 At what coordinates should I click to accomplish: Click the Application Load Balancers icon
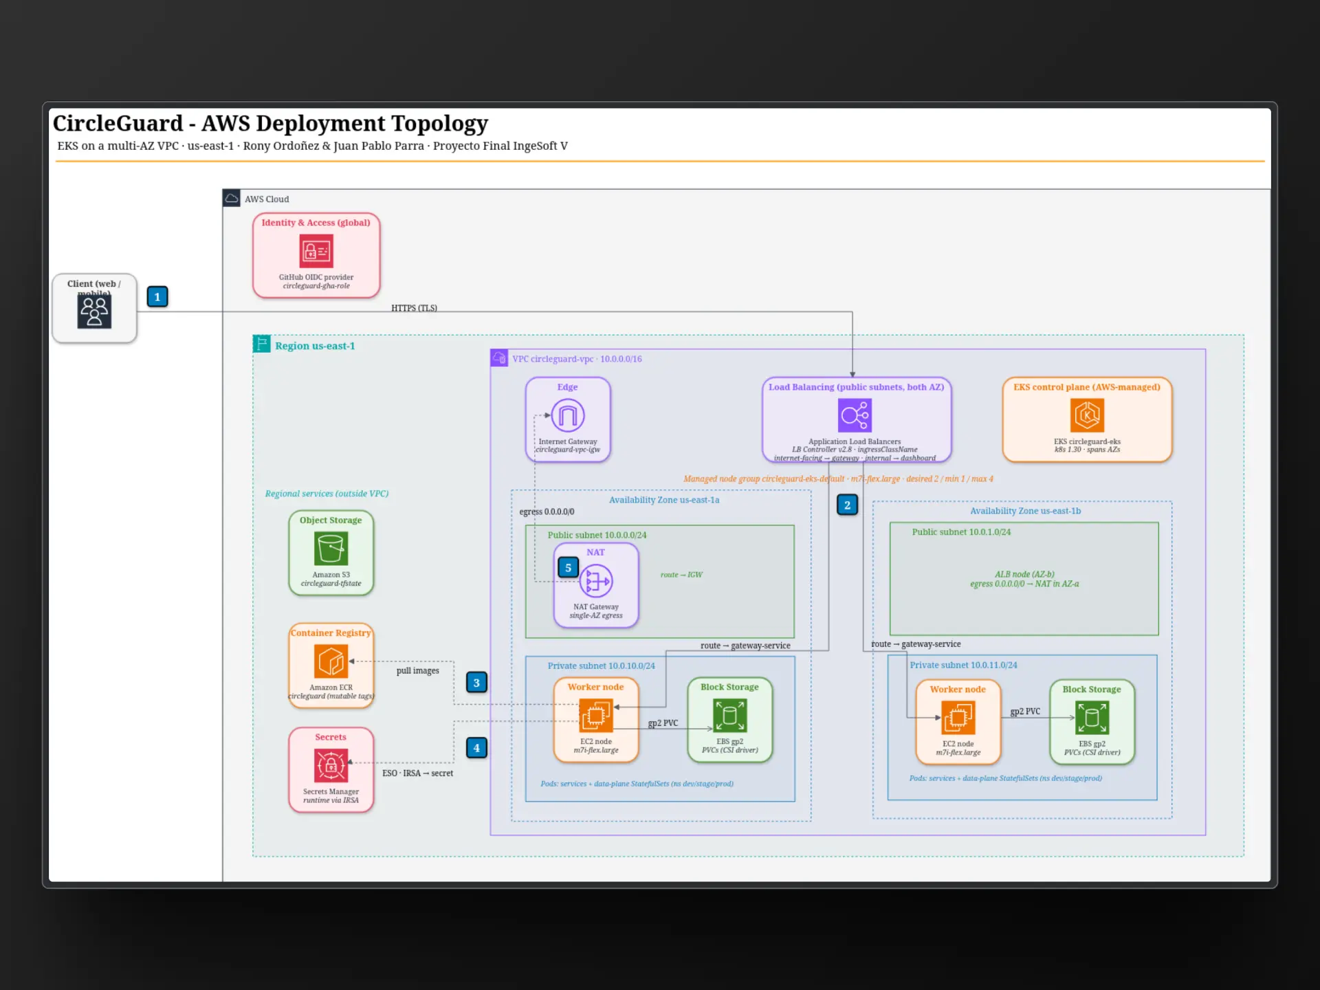point(855,416)
